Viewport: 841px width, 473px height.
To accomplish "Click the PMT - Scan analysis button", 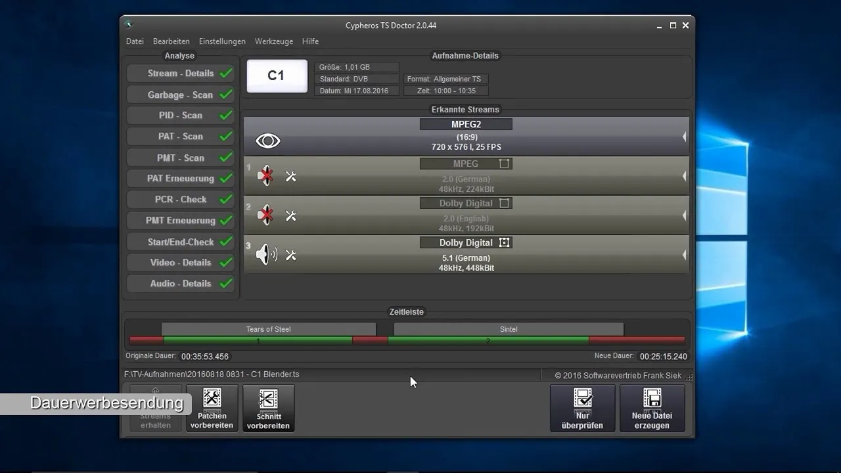I will 181,158.
